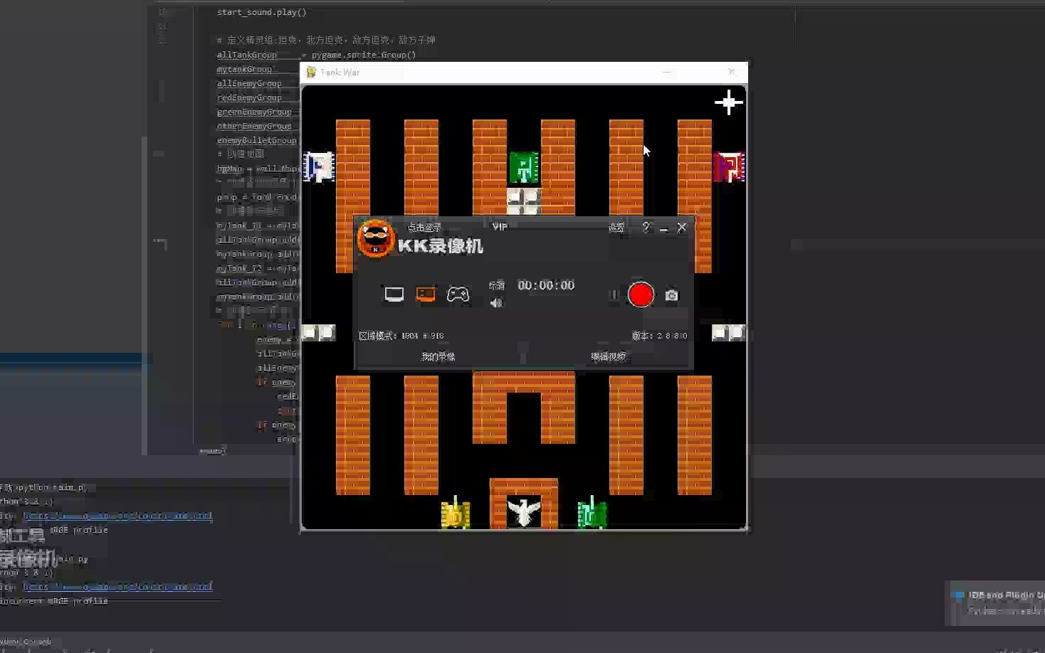Open the 标清 quality setting
The image size is (1045, 653).
(x=497, y=285)
